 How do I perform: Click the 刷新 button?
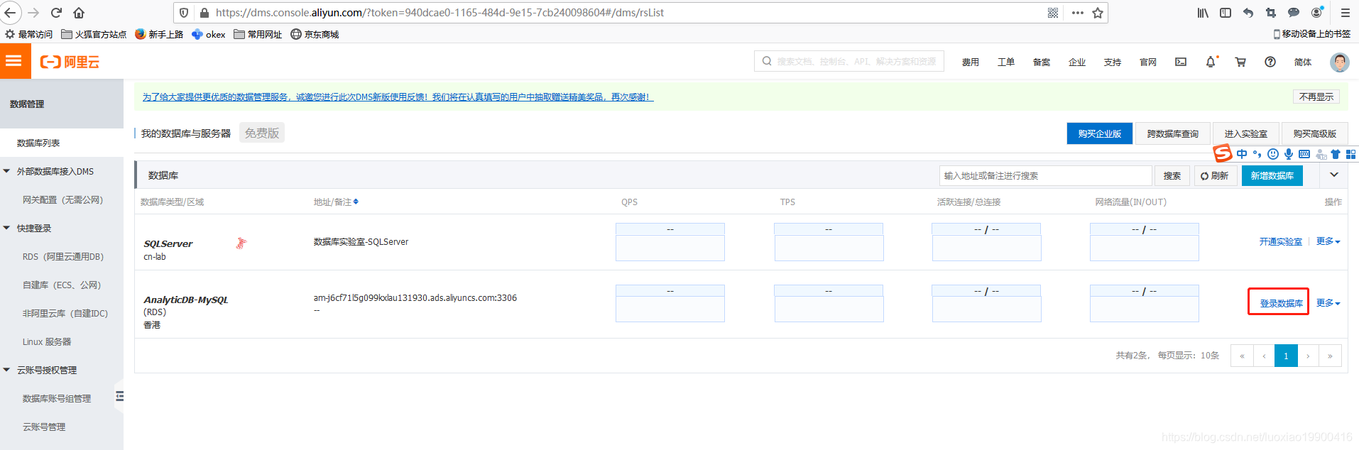1215,175
